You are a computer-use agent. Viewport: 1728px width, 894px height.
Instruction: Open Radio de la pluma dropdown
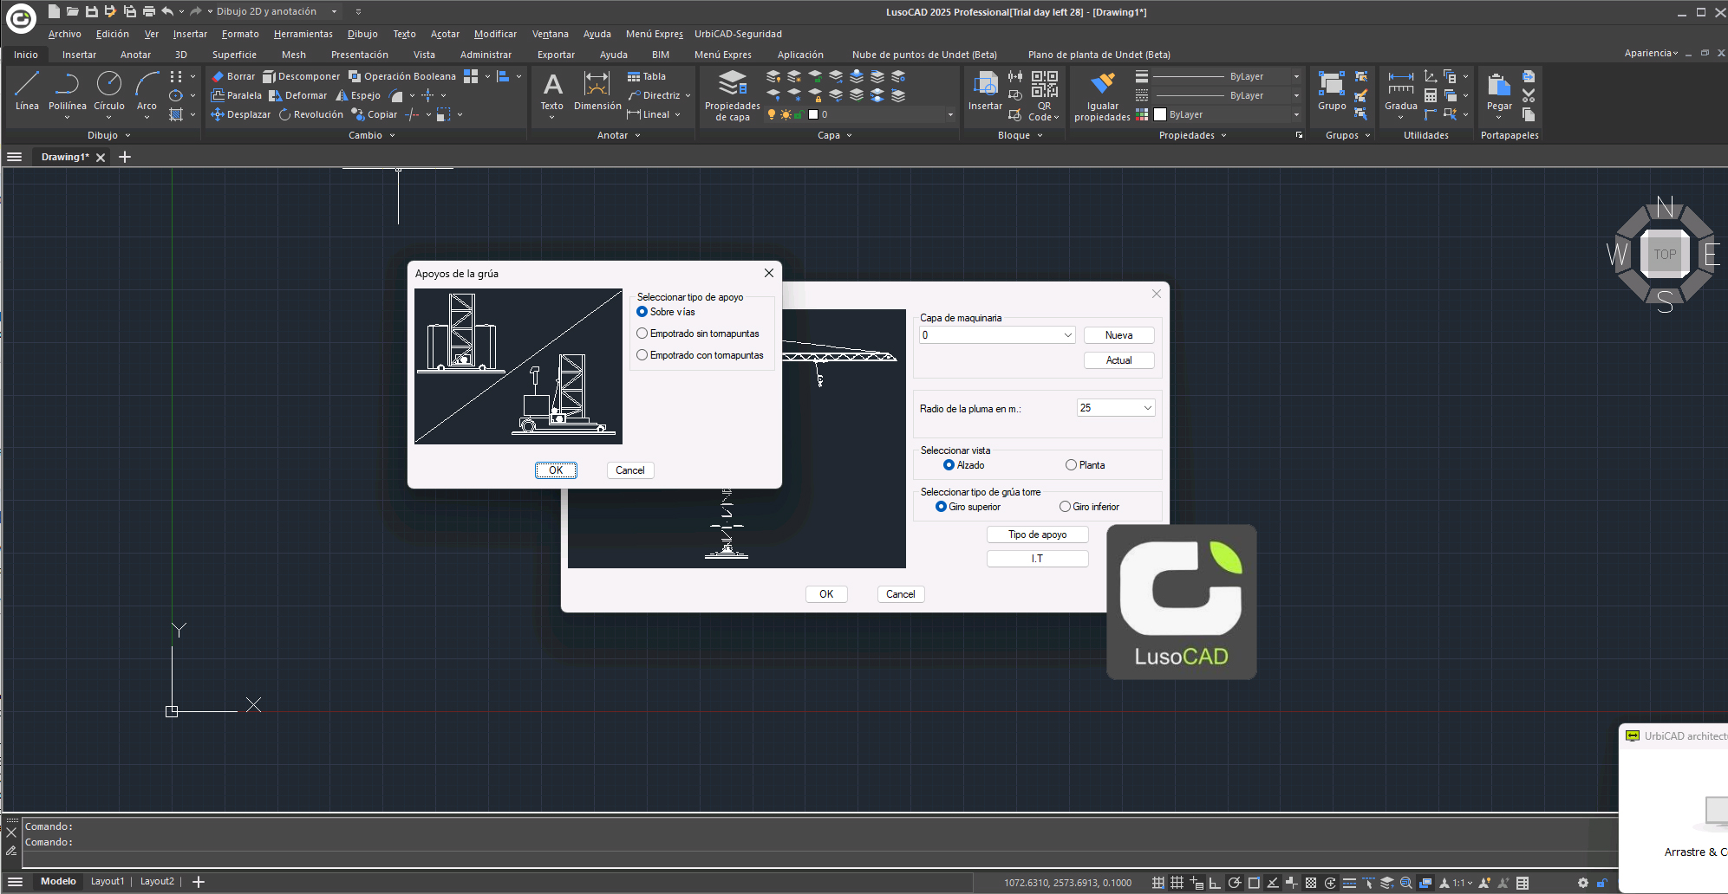1116,408
